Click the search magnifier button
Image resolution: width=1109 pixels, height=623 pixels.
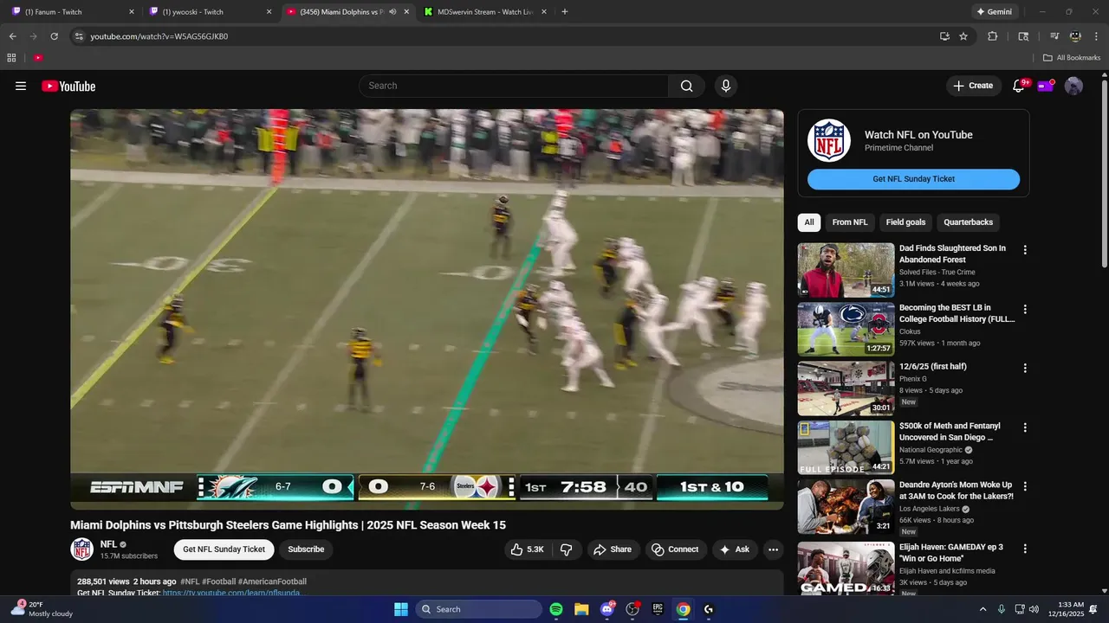686,86
